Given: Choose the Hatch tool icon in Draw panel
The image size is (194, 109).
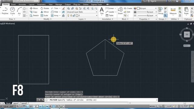Looking at the screenshot, I should (24, 15).
